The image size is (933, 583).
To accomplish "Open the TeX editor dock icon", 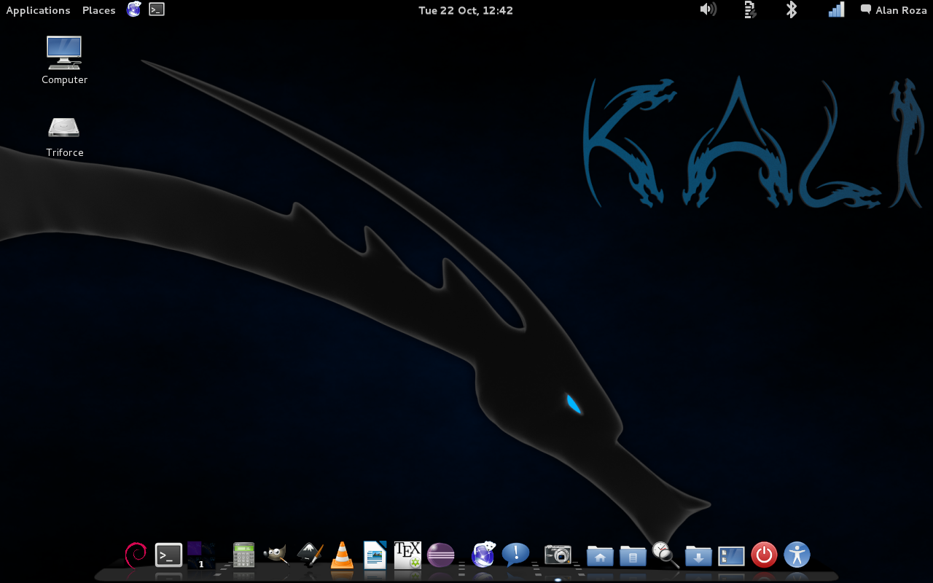I will click(x=407, y=555).
